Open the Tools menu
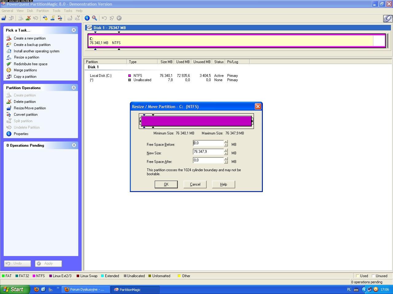 click(56, 11)
